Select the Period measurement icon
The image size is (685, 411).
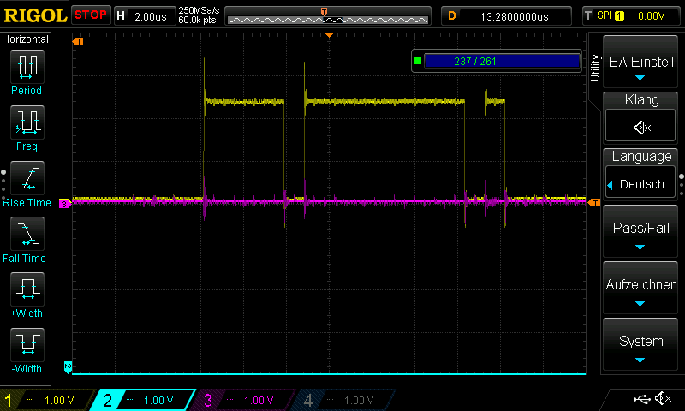(27, 65)
